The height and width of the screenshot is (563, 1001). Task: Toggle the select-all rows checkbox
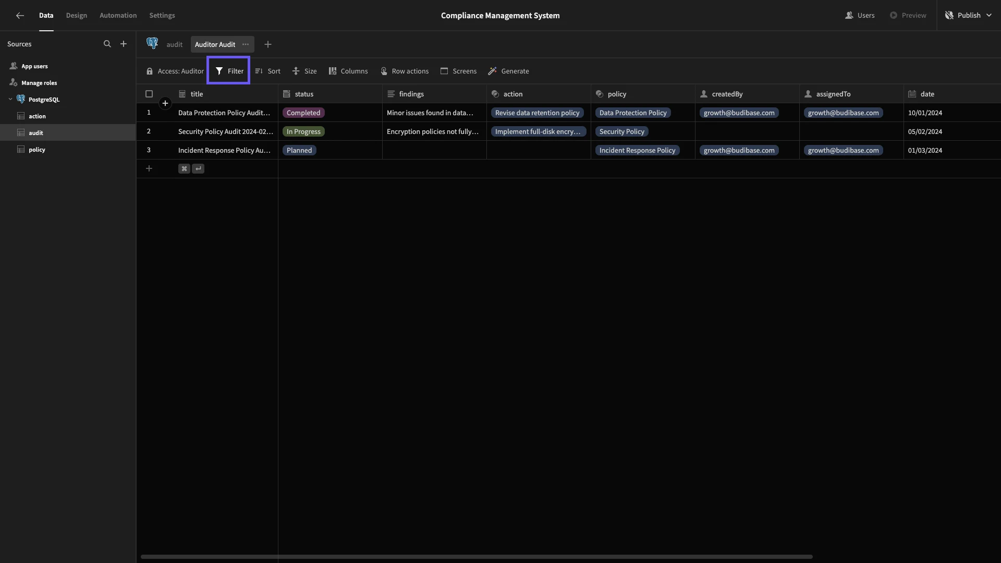click(x=149, y=94)
